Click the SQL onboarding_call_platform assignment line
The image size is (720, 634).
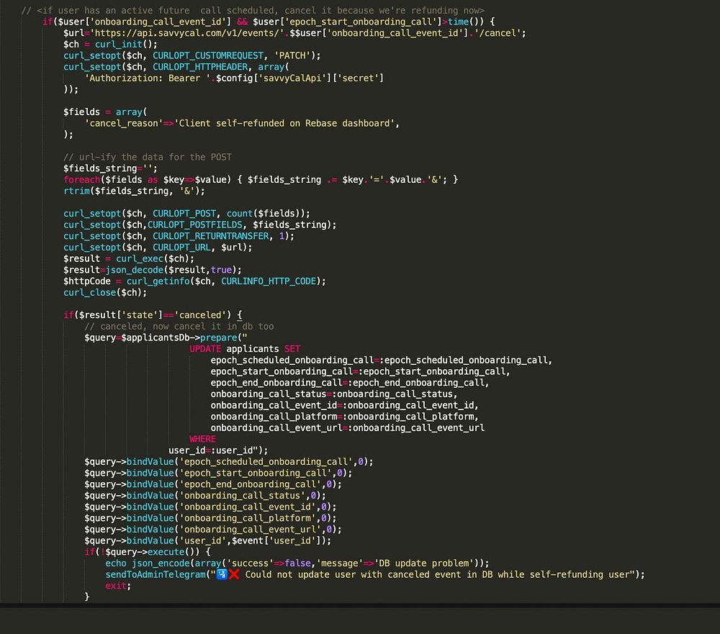[344, 417]
